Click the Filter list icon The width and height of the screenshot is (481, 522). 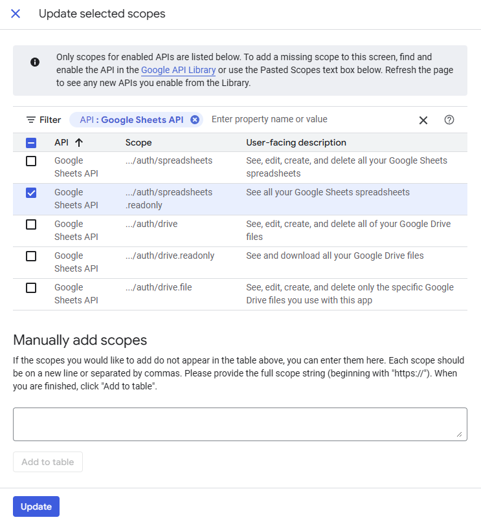(x=31, y=120)
